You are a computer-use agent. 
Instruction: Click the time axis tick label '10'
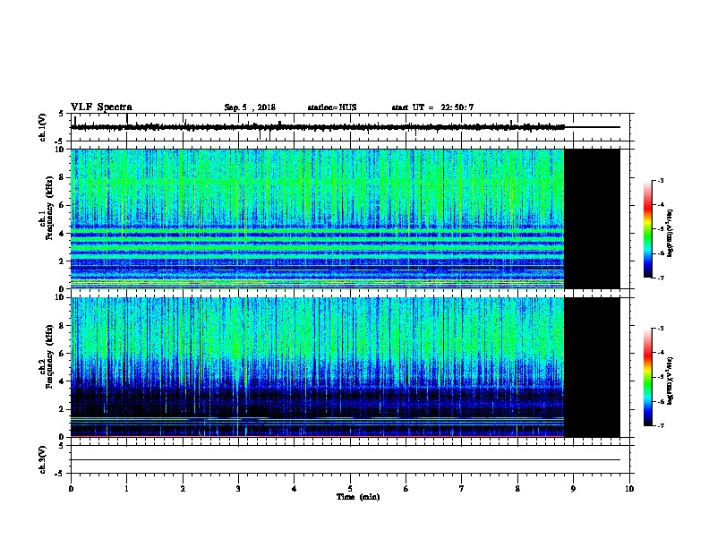(629, 489)
